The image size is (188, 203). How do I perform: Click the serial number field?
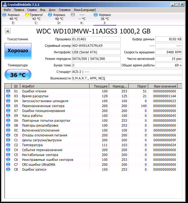[x=96, y=46]
